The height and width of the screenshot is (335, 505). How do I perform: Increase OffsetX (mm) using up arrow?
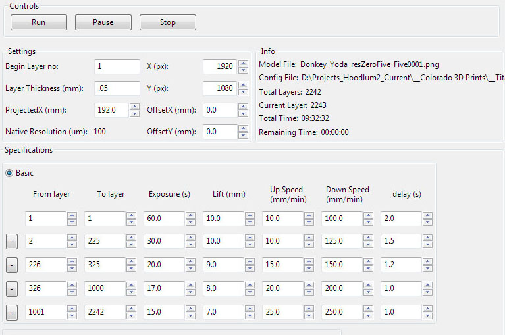coord(244,107)
